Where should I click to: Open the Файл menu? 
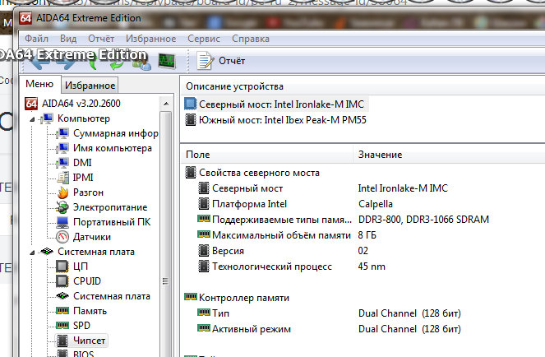click(36, 39)
